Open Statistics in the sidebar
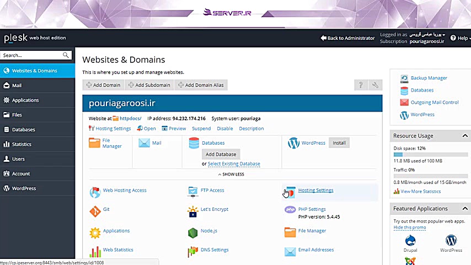This screenshot has width=471, height=265. coord(38,145)
